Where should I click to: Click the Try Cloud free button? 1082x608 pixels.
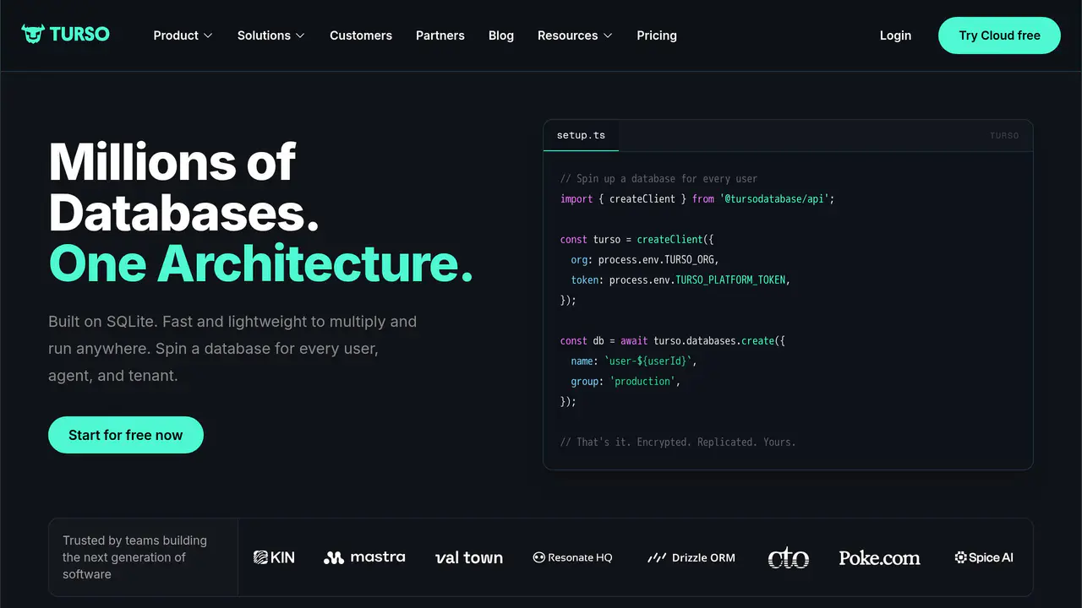(999, 35)
